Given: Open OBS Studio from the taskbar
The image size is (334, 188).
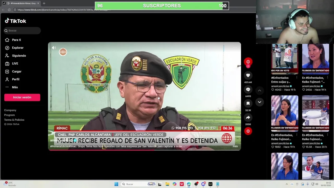Looking at the screenshot, I should pos(196,184).
